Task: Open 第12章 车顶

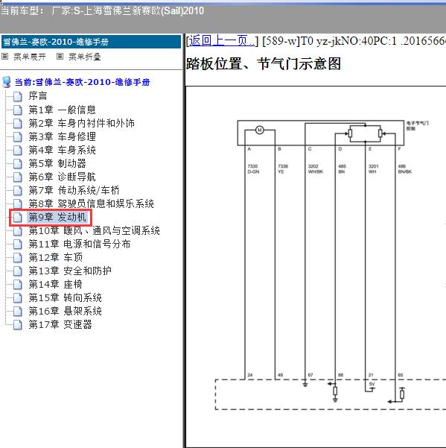Action: [x=56, y=257]
